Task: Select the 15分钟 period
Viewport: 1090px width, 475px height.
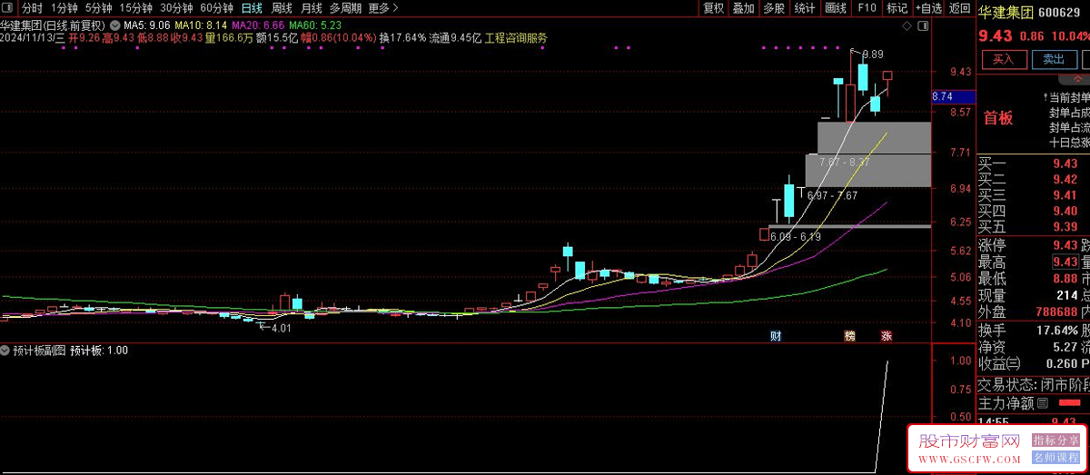Action: (136, 8)
